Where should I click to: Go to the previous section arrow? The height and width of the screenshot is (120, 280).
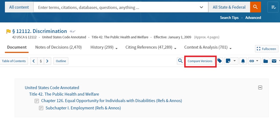click(x=34, y=61)
